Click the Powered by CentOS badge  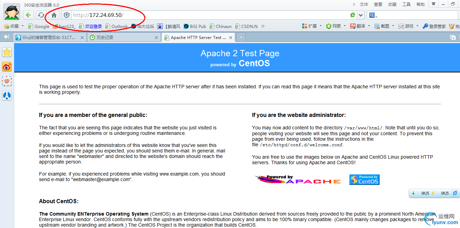point(364,179)
